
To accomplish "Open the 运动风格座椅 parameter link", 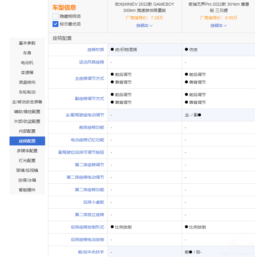I will click(91, 62).
